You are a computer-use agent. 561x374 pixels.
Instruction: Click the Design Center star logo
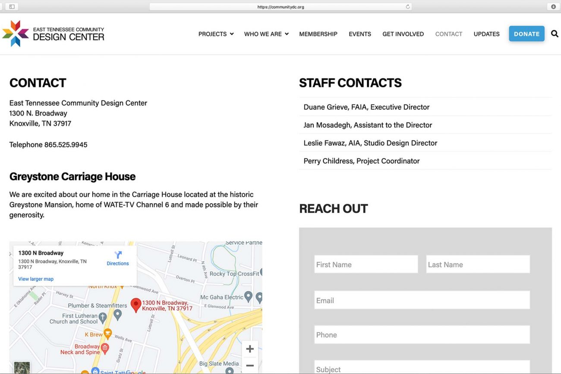pos(16,34)
